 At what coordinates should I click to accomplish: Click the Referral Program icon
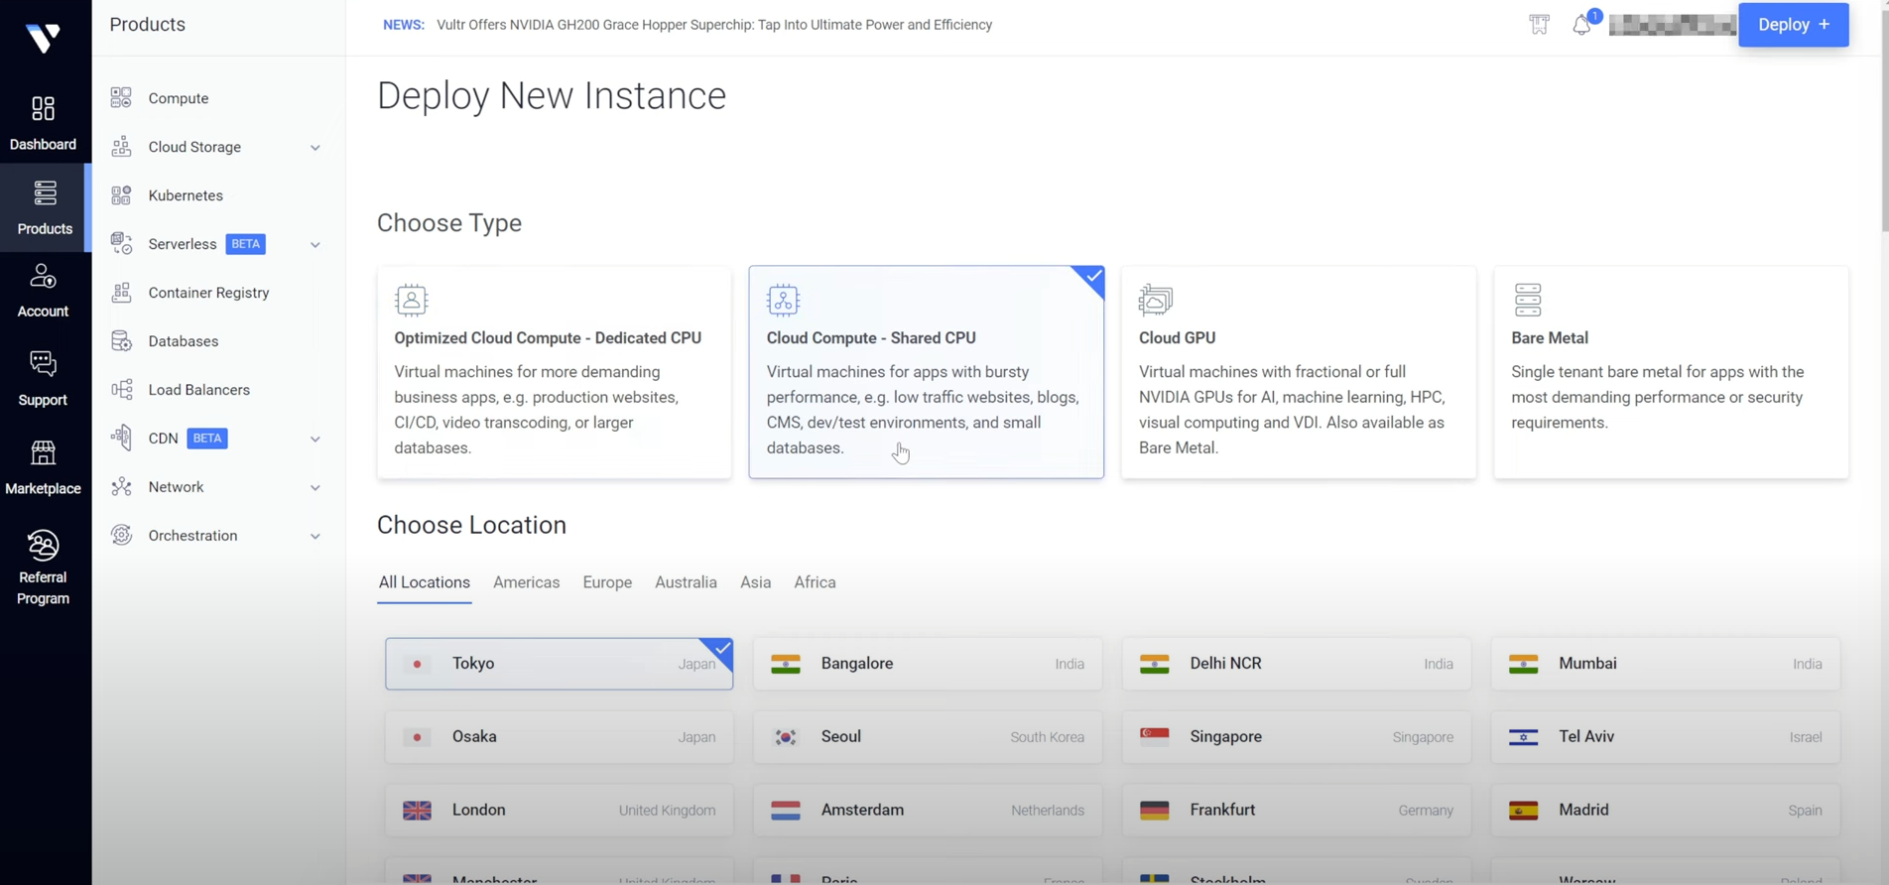pyautogui.click(x=43, y=546)
